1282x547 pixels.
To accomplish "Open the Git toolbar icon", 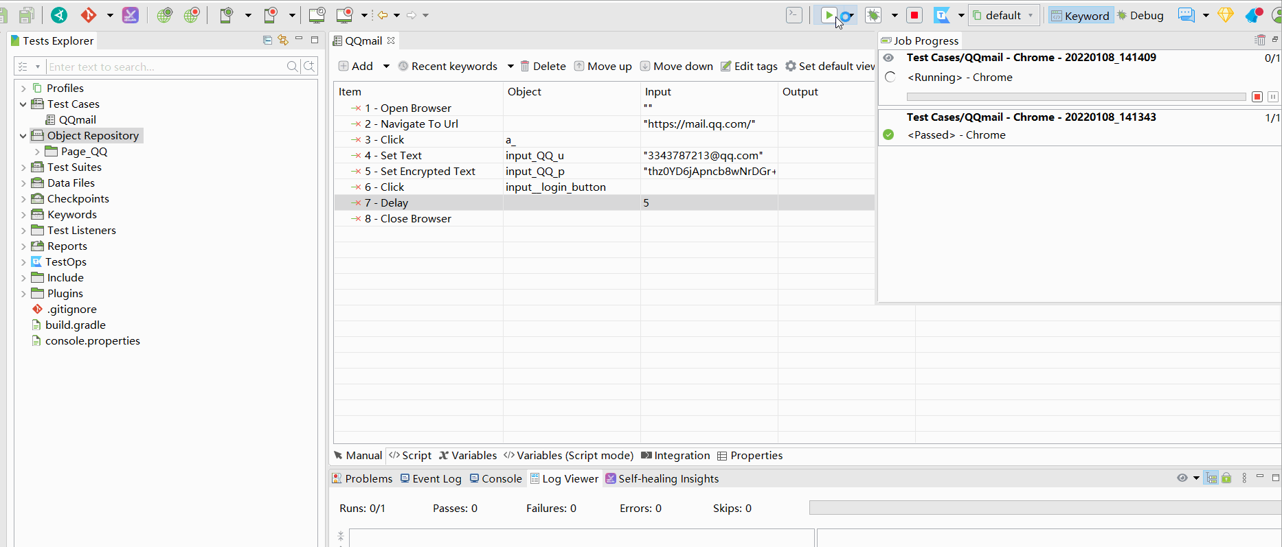I will 89,15.
